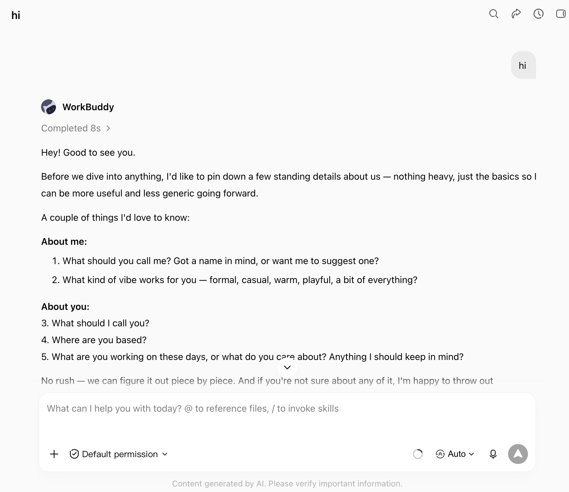
Task: Jump to bottom with chevron button
Action: (287, 367)
